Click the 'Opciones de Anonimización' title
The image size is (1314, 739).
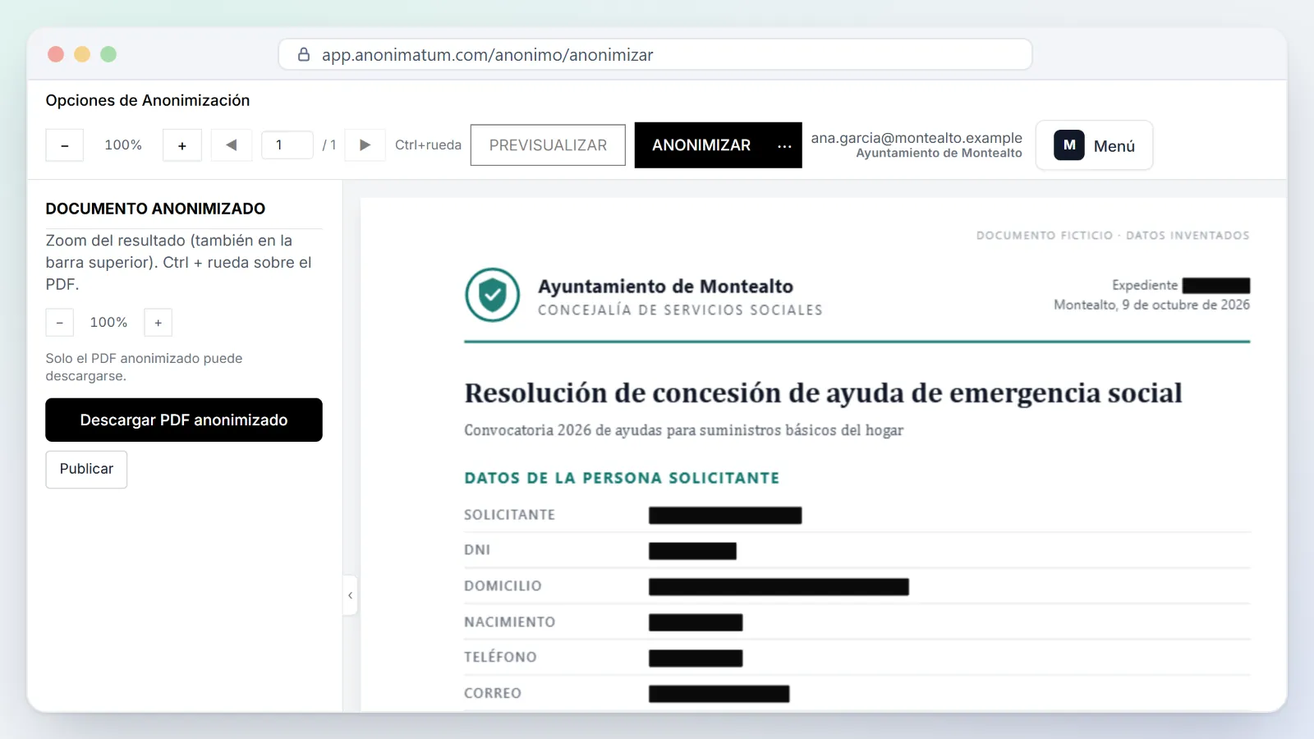point(148,100)
